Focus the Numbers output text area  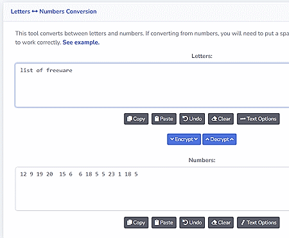(152, 189)
